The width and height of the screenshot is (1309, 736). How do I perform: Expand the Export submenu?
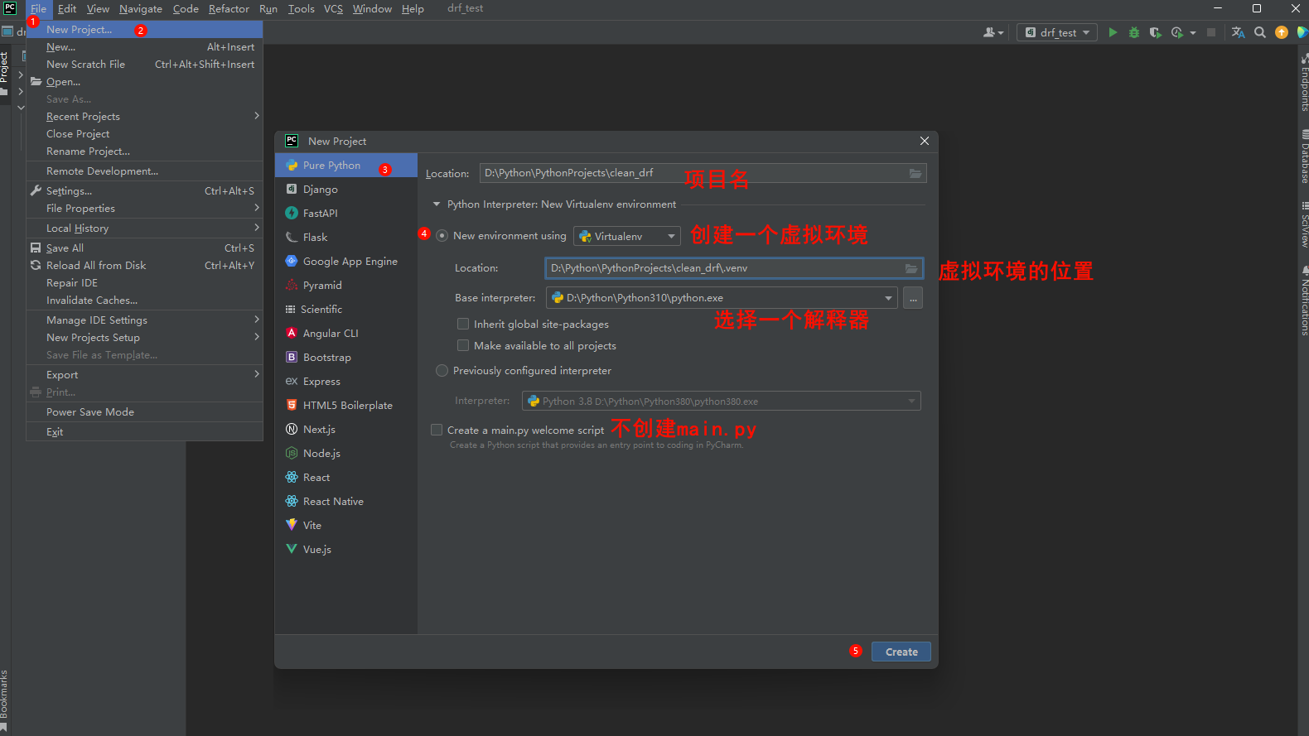(x=145, y=374)
